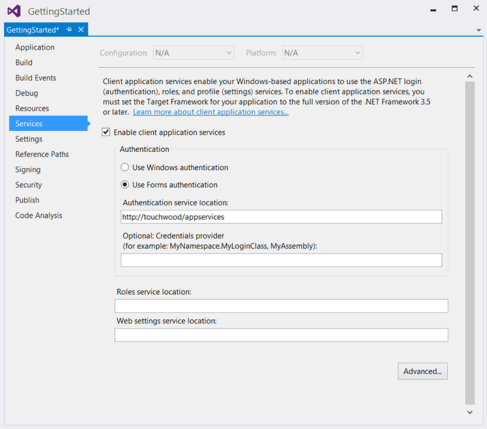The width and height of the screenshot is (487, 429).
Task: Click the Advanced... button
Action: click(x=423, y=371)
